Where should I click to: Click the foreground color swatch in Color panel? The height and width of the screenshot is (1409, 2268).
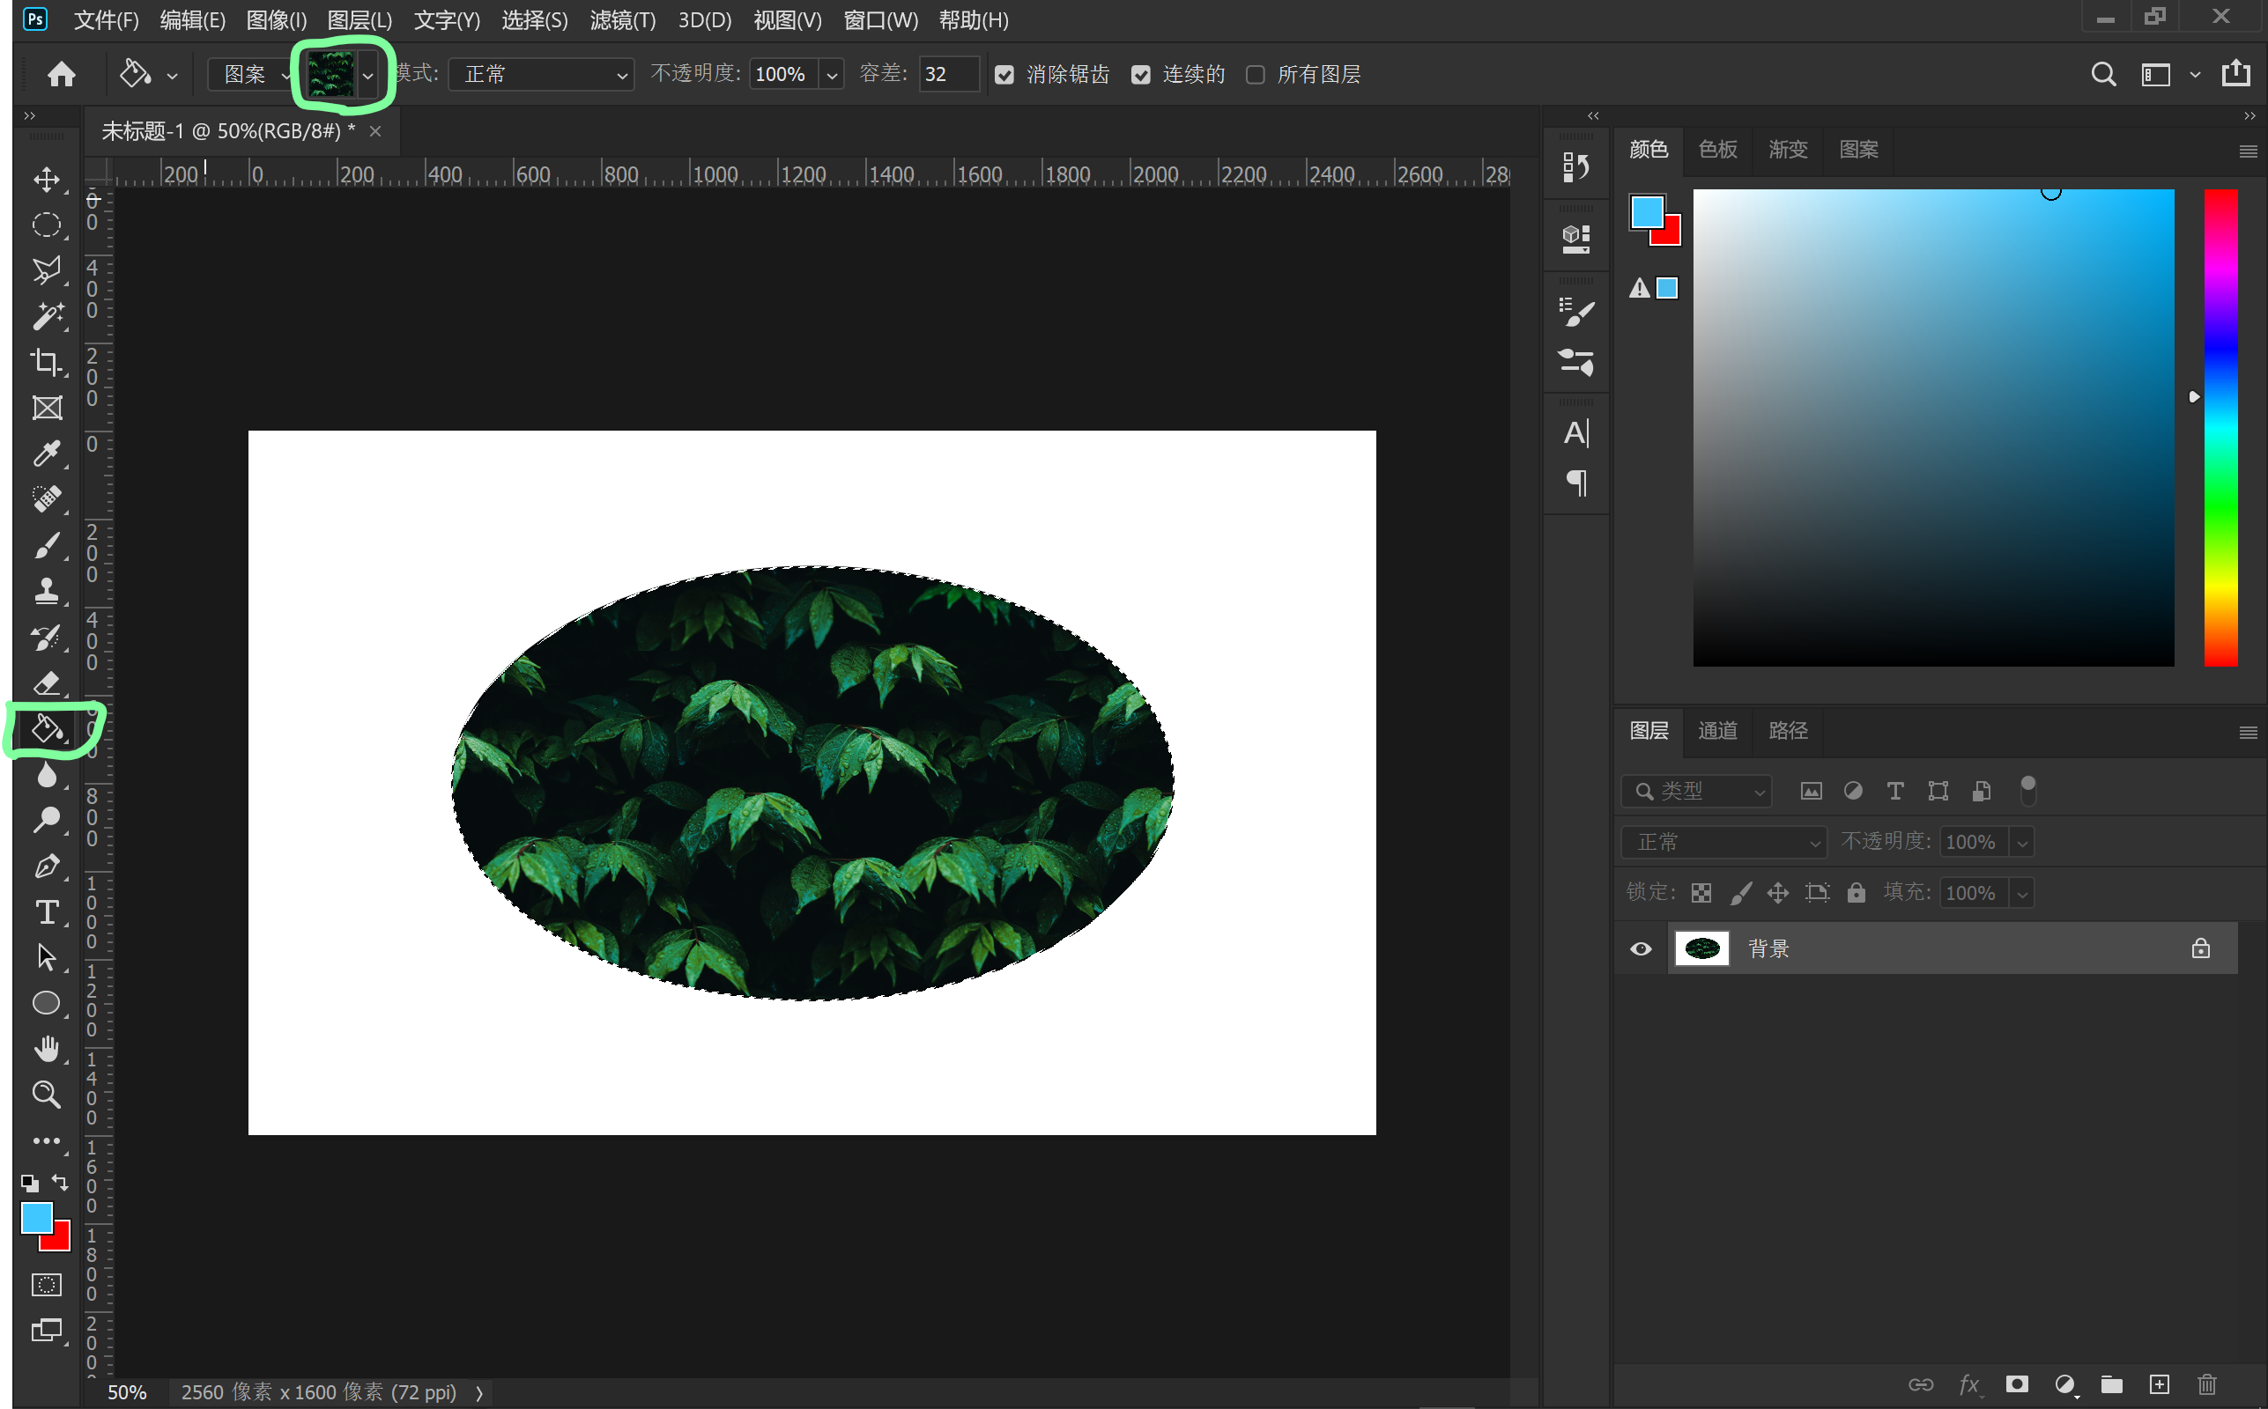tap(1646, 211)
